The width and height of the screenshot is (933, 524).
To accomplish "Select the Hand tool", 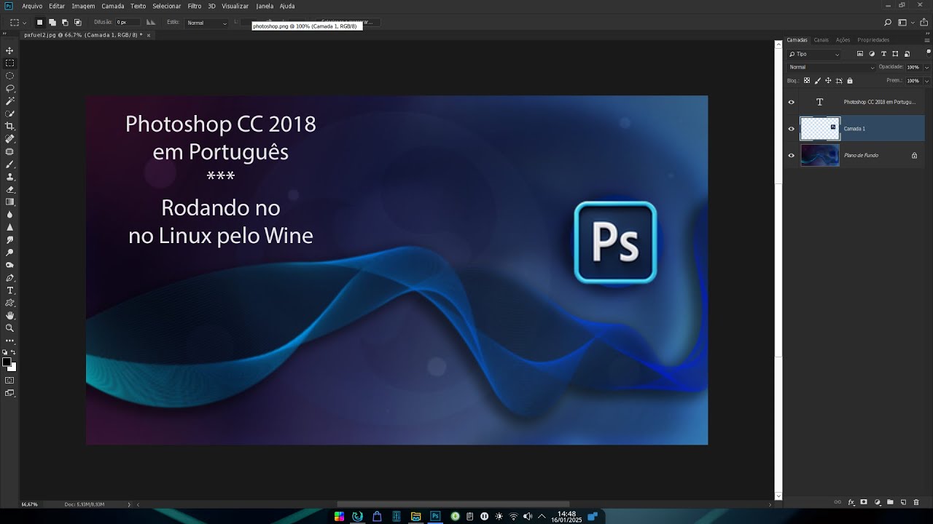I will (9, 316).
